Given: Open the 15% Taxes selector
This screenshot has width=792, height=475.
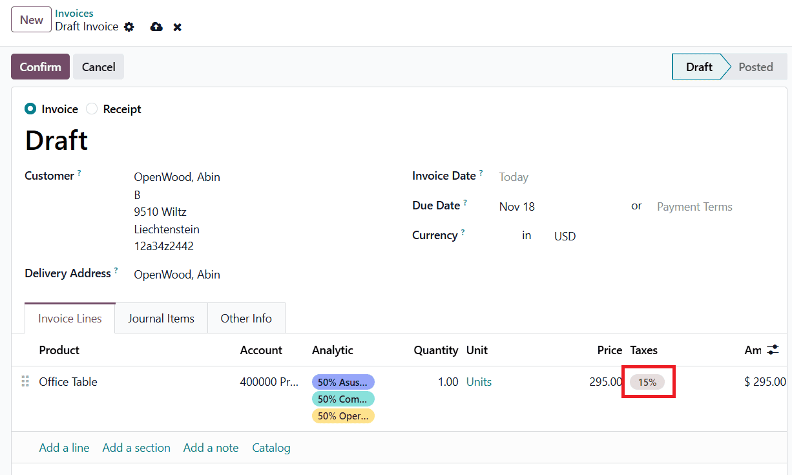Looking at the screenshot, I should 648,382.
